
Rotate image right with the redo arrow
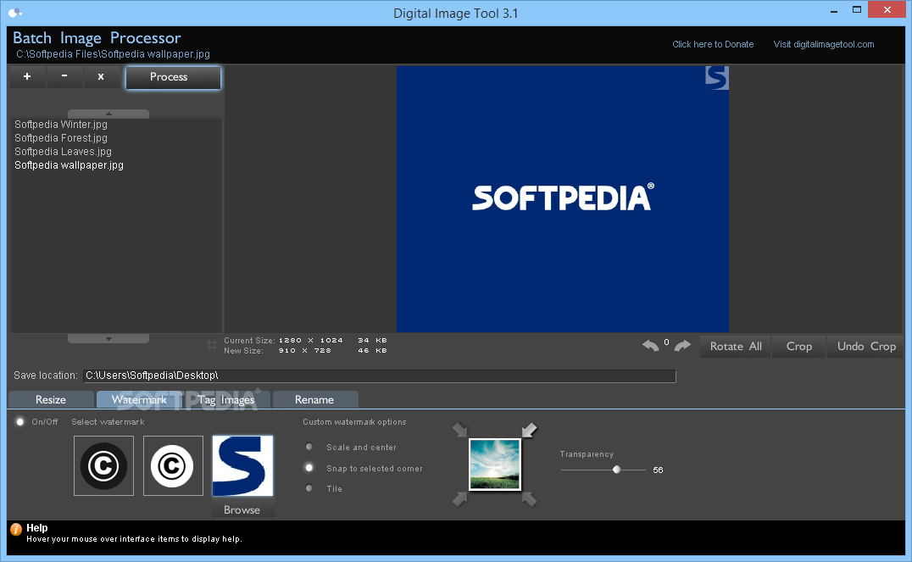(682, 346)
